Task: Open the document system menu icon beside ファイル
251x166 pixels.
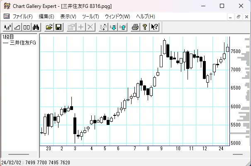Action: coord(6,17)
